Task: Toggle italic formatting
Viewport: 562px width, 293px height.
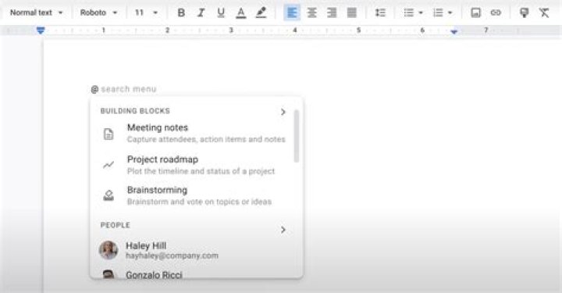Action: pos(201,13)
